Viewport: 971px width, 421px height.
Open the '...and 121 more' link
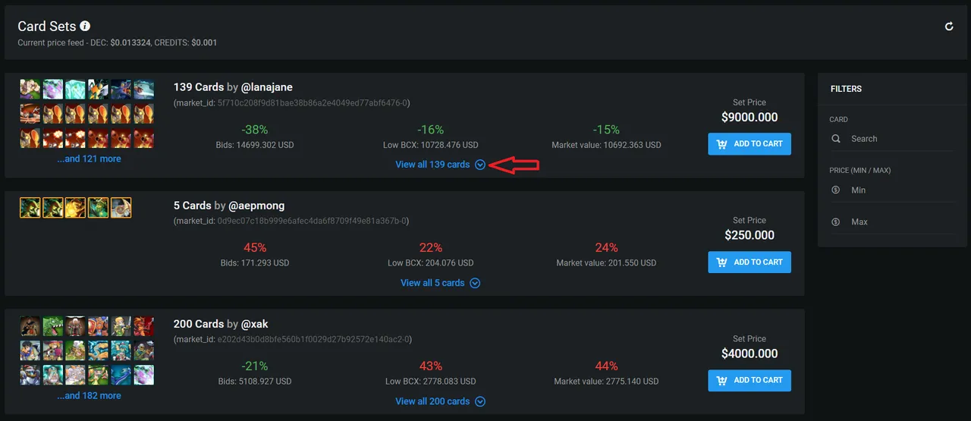pyautogui.click(x=89, y=159)
